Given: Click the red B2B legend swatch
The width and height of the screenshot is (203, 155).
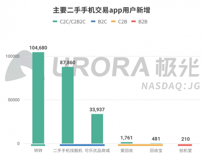Looking at the screenshot, I should (x=134, y=21).
